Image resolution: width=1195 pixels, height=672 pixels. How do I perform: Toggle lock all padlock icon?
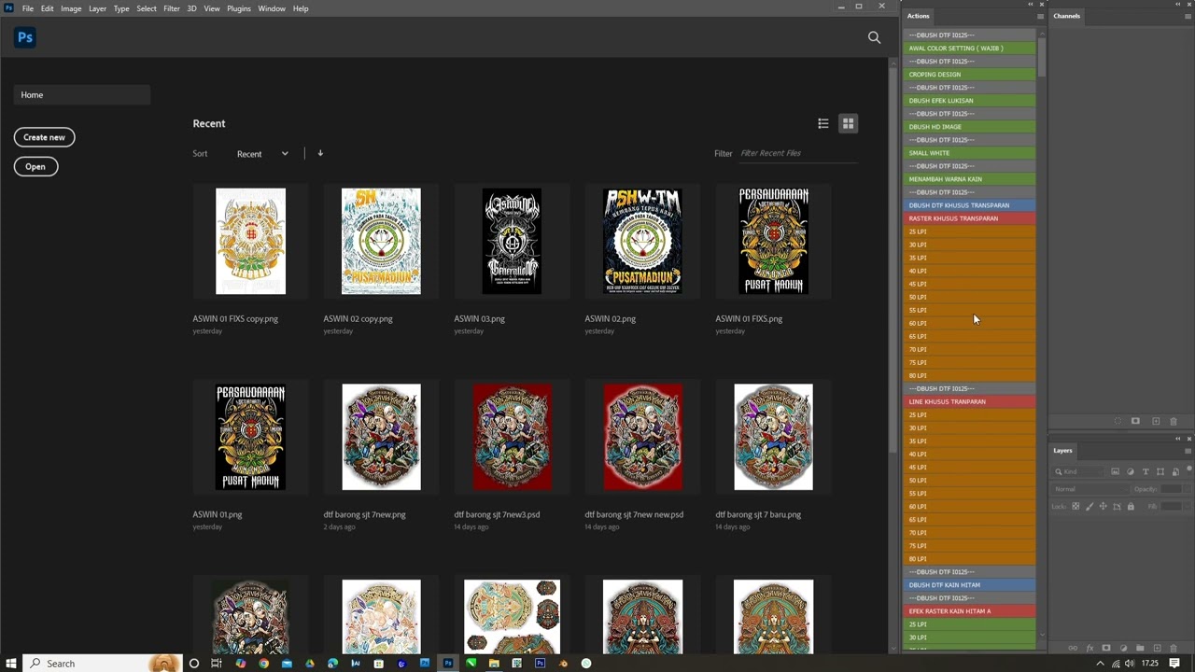pos(1131,506)
